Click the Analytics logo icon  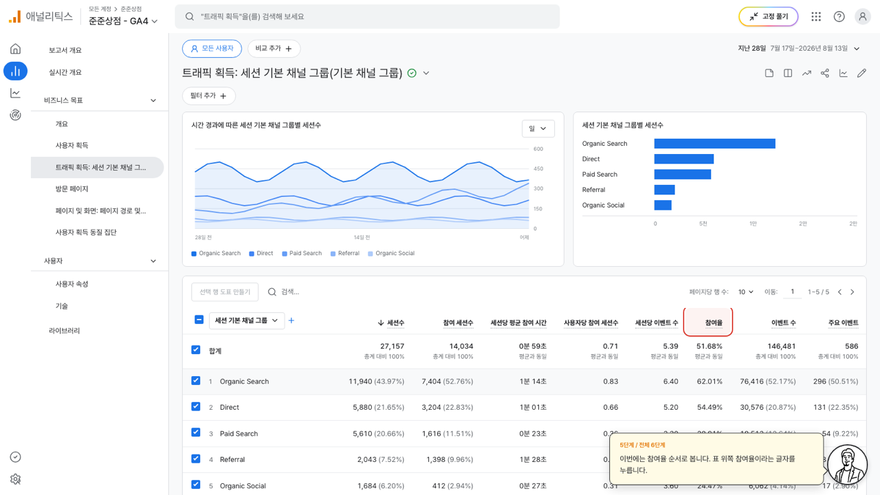pyautogui.click(x=14, y=17)
